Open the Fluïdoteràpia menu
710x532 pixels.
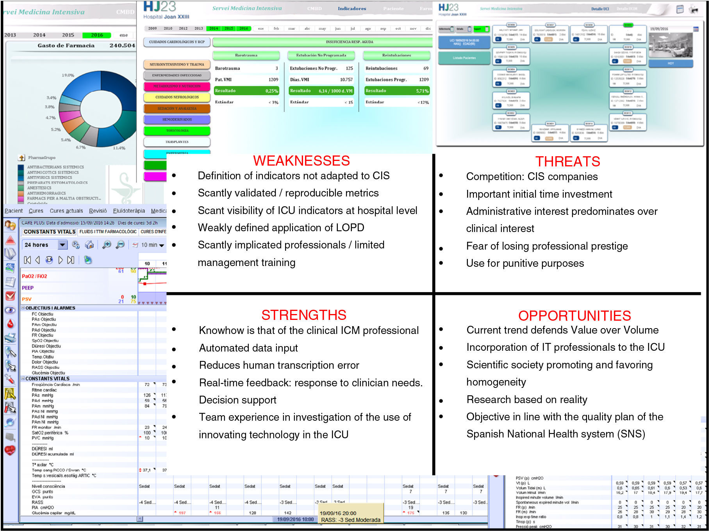(x=129, y=211)
